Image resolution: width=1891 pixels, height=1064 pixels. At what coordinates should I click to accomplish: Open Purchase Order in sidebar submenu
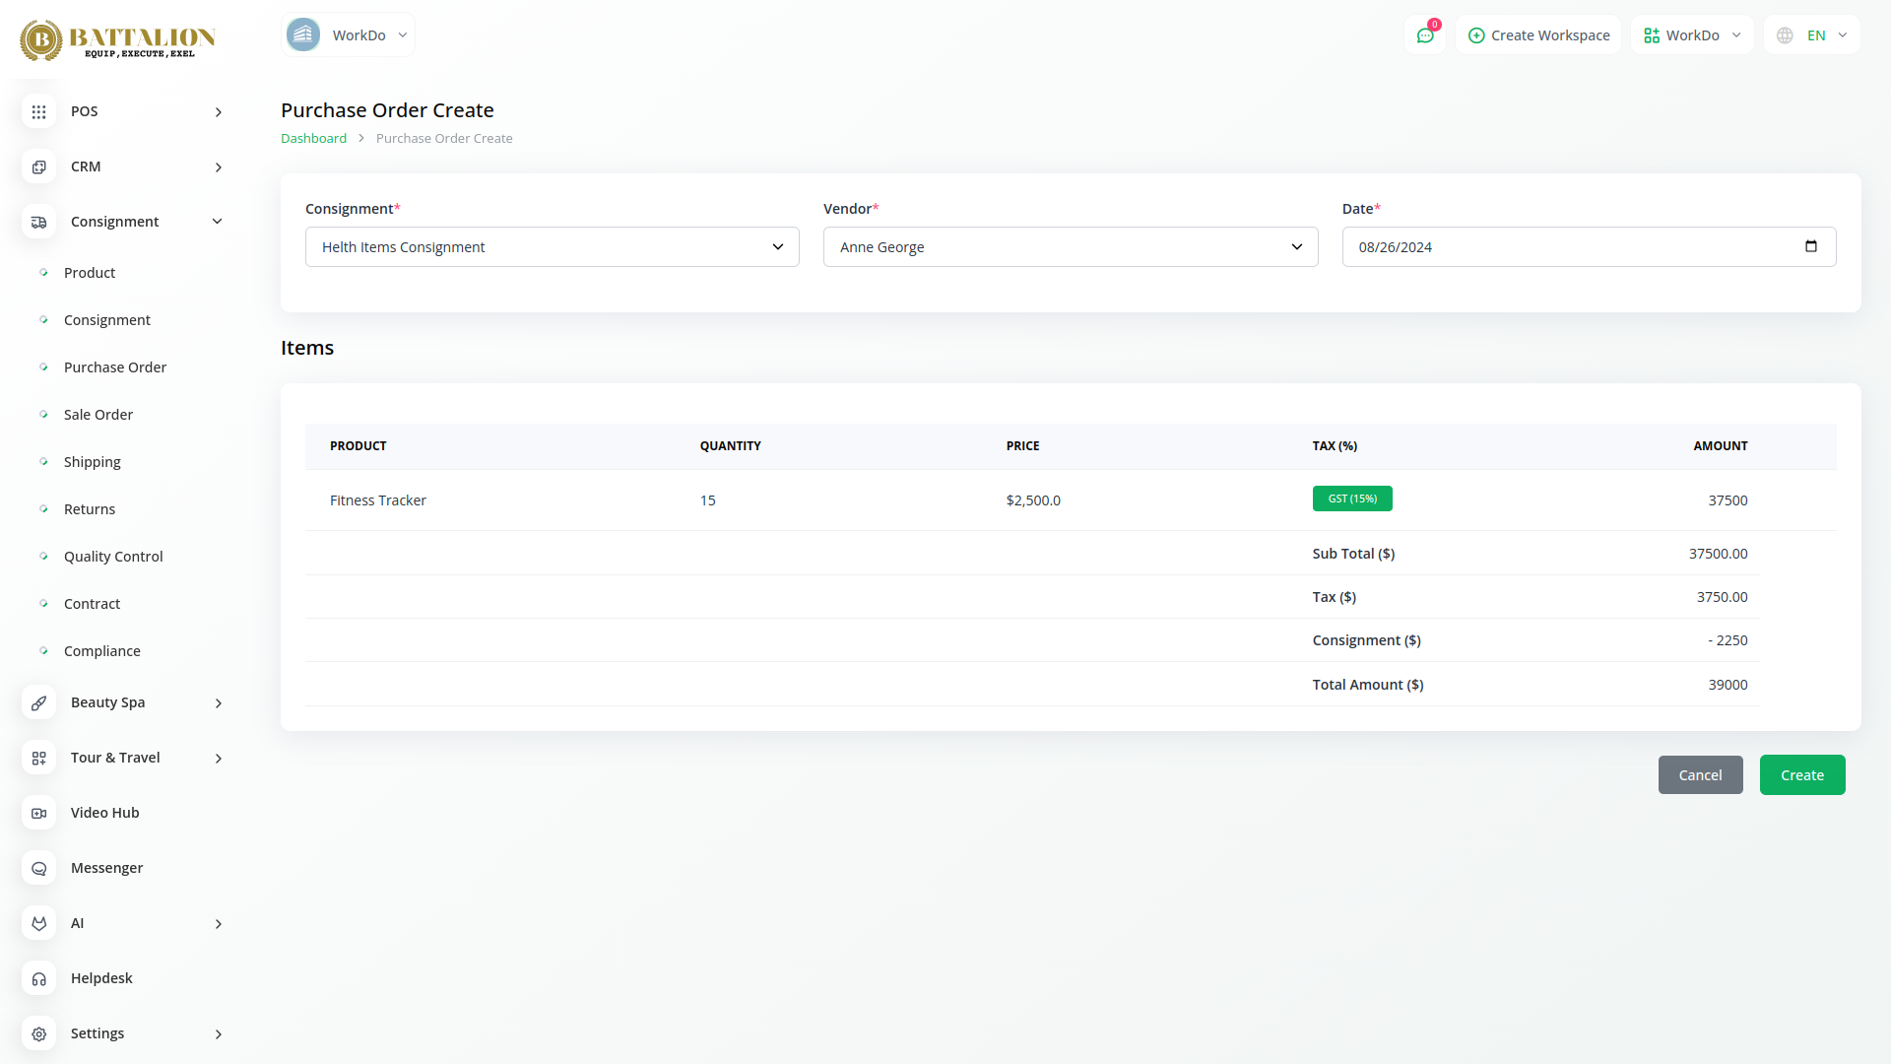(x=115, y=367)
